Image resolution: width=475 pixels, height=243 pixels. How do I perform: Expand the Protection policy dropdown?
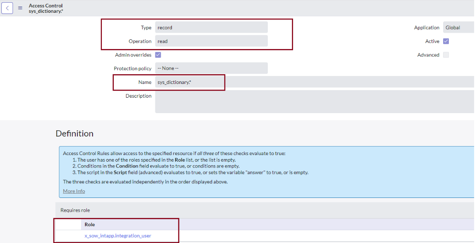212,68
